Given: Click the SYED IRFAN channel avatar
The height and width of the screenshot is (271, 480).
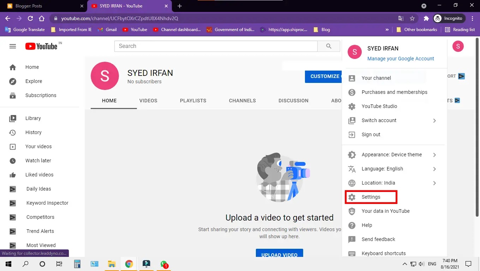Looking at the screenshot, I should [x=105, y=76].
